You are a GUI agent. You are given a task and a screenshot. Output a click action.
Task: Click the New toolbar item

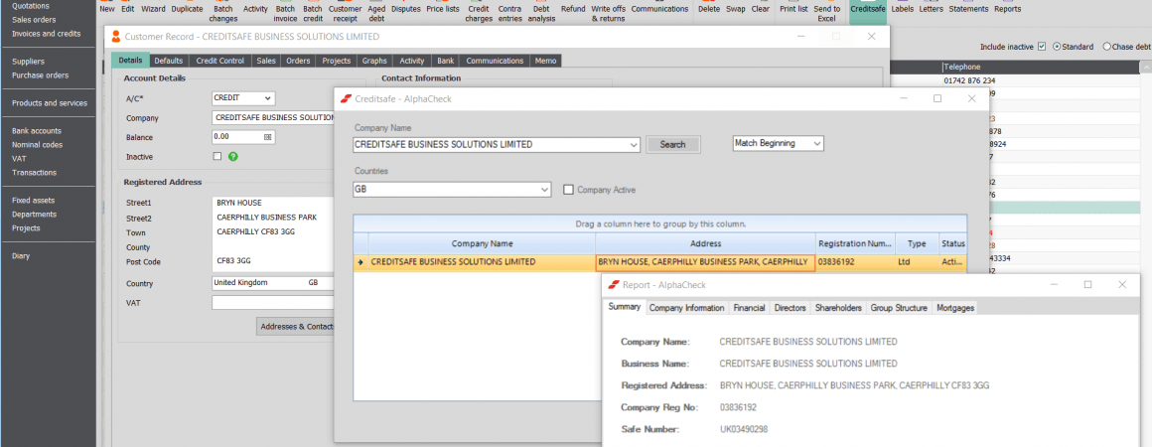pos(107,10)
